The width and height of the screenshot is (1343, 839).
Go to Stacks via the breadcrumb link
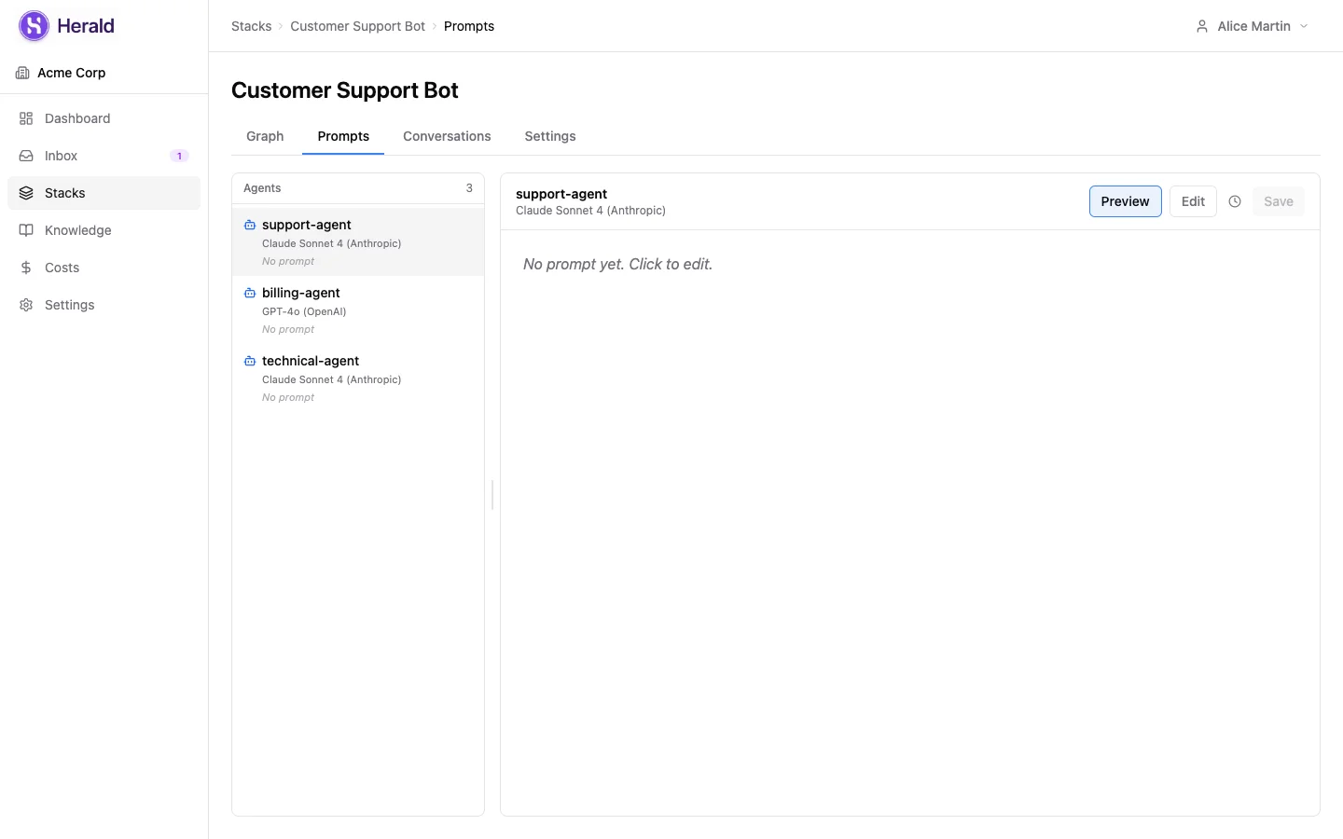tap(251, 26)
